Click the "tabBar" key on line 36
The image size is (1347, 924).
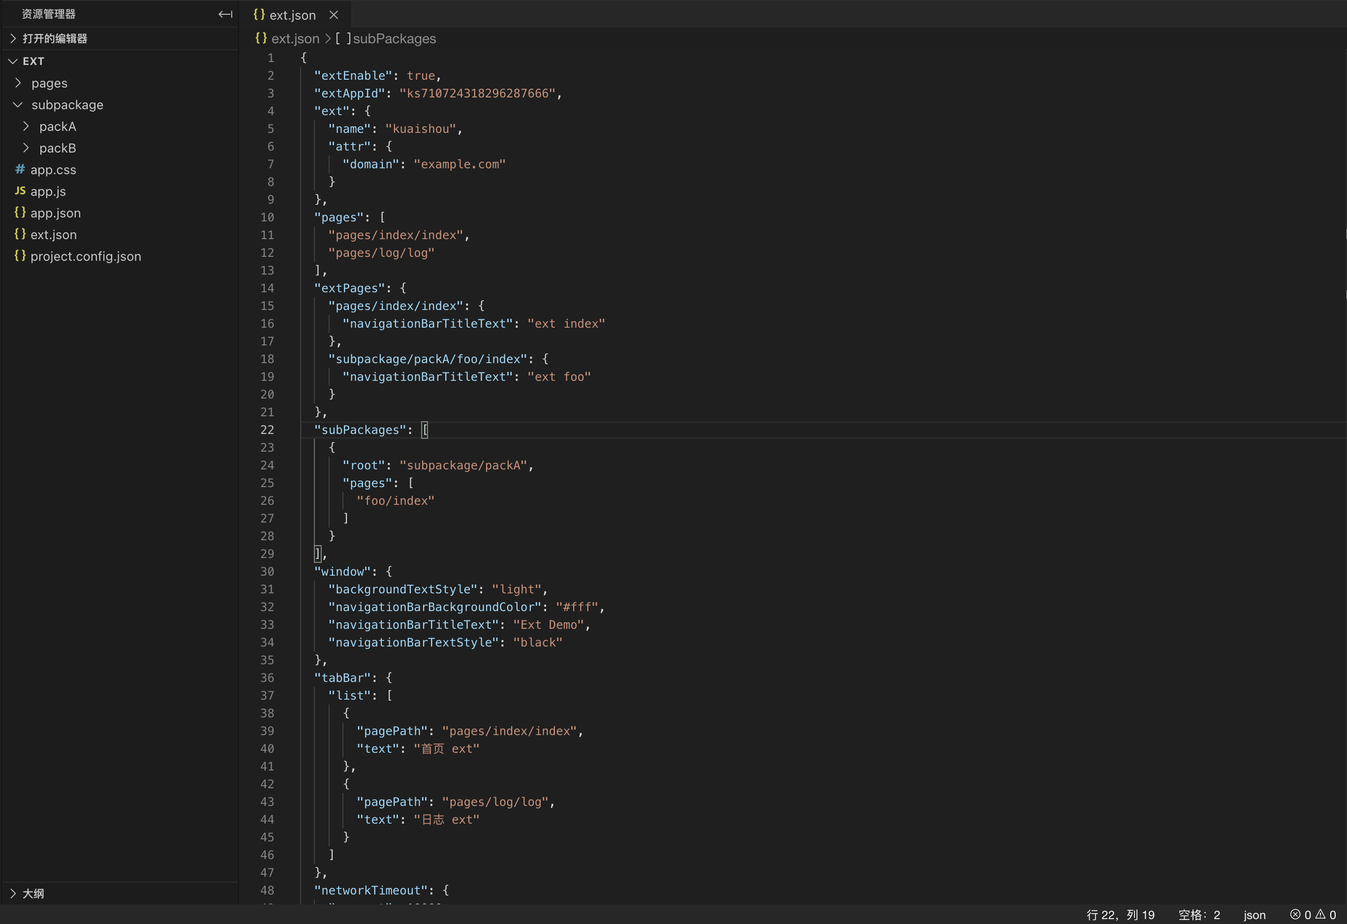pos(342,678)
